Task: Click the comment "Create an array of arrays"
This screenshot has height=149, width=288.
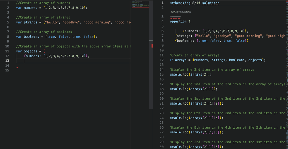Action: point(195,55)
